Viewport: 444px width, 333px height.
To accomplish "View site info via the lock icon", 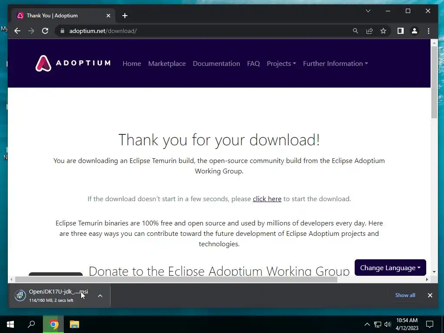I will click(62, 31).
